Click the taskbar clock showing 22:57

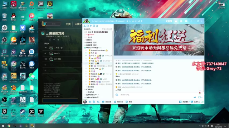pyautogui.click(x=218, y=126)
